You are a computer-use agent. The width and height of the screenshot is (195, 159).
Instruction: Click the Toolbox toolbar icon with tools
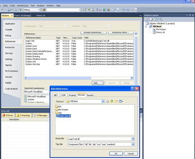click(x=100, y=10)
